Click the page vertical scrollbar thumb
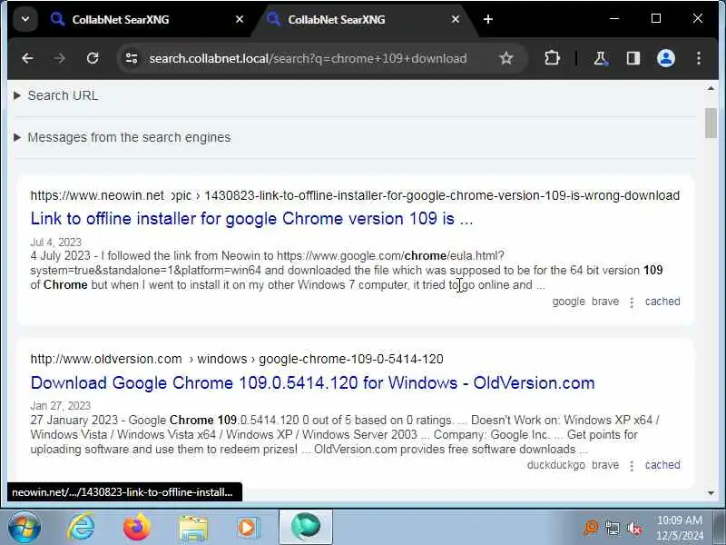Screen dimensions: 726x545 (711, 123)
